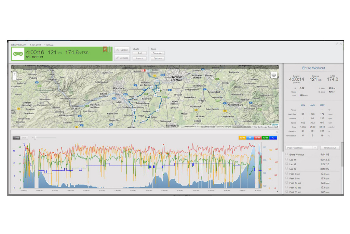The height and width of the screenshot is (234, 350).
Task: Switch chart axis to Dist
Action: (x=24, y=138)
